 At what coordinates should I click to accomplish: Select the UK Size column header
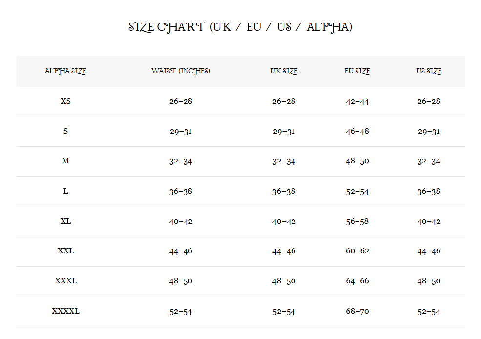coord(284,71)
